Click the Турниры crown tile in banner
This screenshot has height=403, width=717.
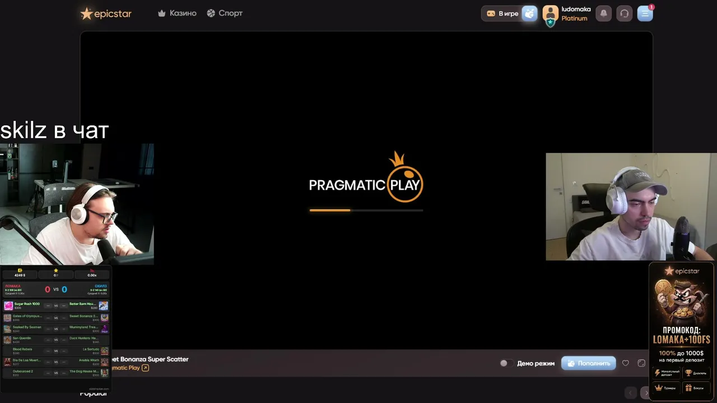click(x=667, y=387)
